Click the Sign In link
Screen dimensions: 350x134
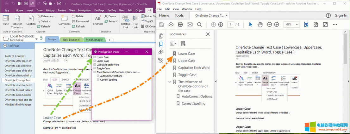click(341, 15)
